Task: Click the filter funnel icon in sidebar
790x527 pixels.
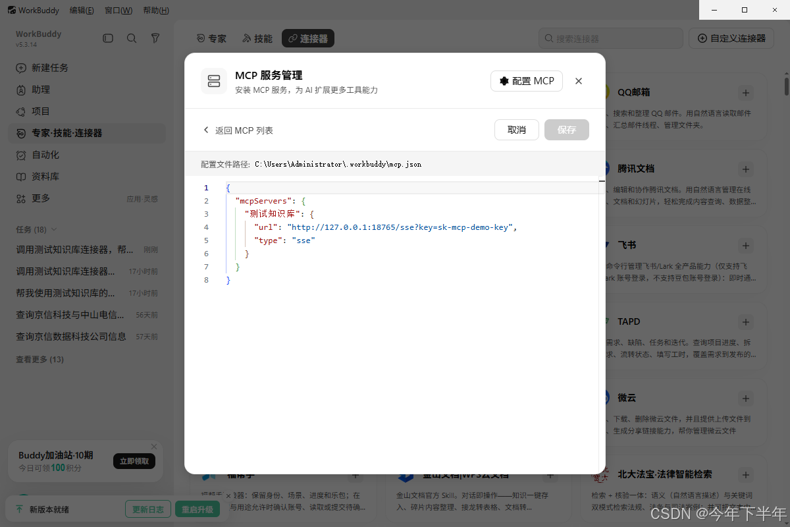Action: (x=155, y=38)
